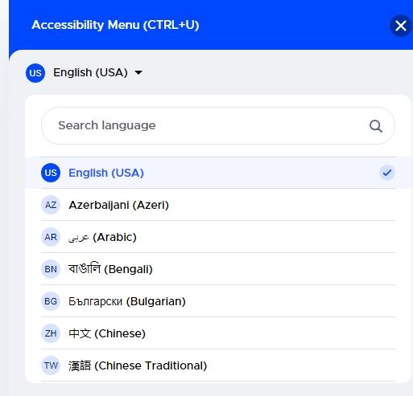
Task: Choose 中文 (Chinese) language
Action: [218, 333]
